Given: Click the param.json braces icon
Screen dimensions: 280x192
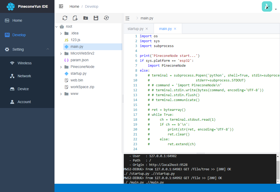Looking at the screenshot, I should coord(66,60).
